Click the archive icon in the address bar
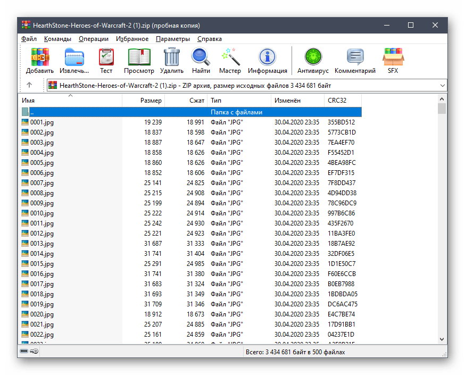Image resolution: width=465 pixels, height=375 pixels. point(53,86)
